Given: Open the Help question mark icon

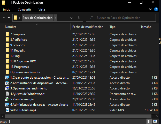Looking at the screenshot, I should tap(156, 10).
